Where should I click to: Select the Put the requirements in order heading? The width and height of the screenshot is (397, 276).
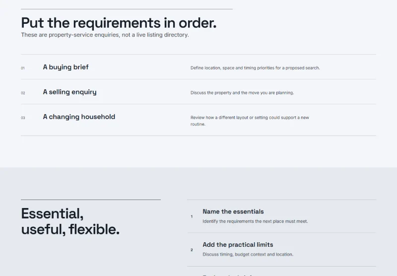[x=119, y=23]
